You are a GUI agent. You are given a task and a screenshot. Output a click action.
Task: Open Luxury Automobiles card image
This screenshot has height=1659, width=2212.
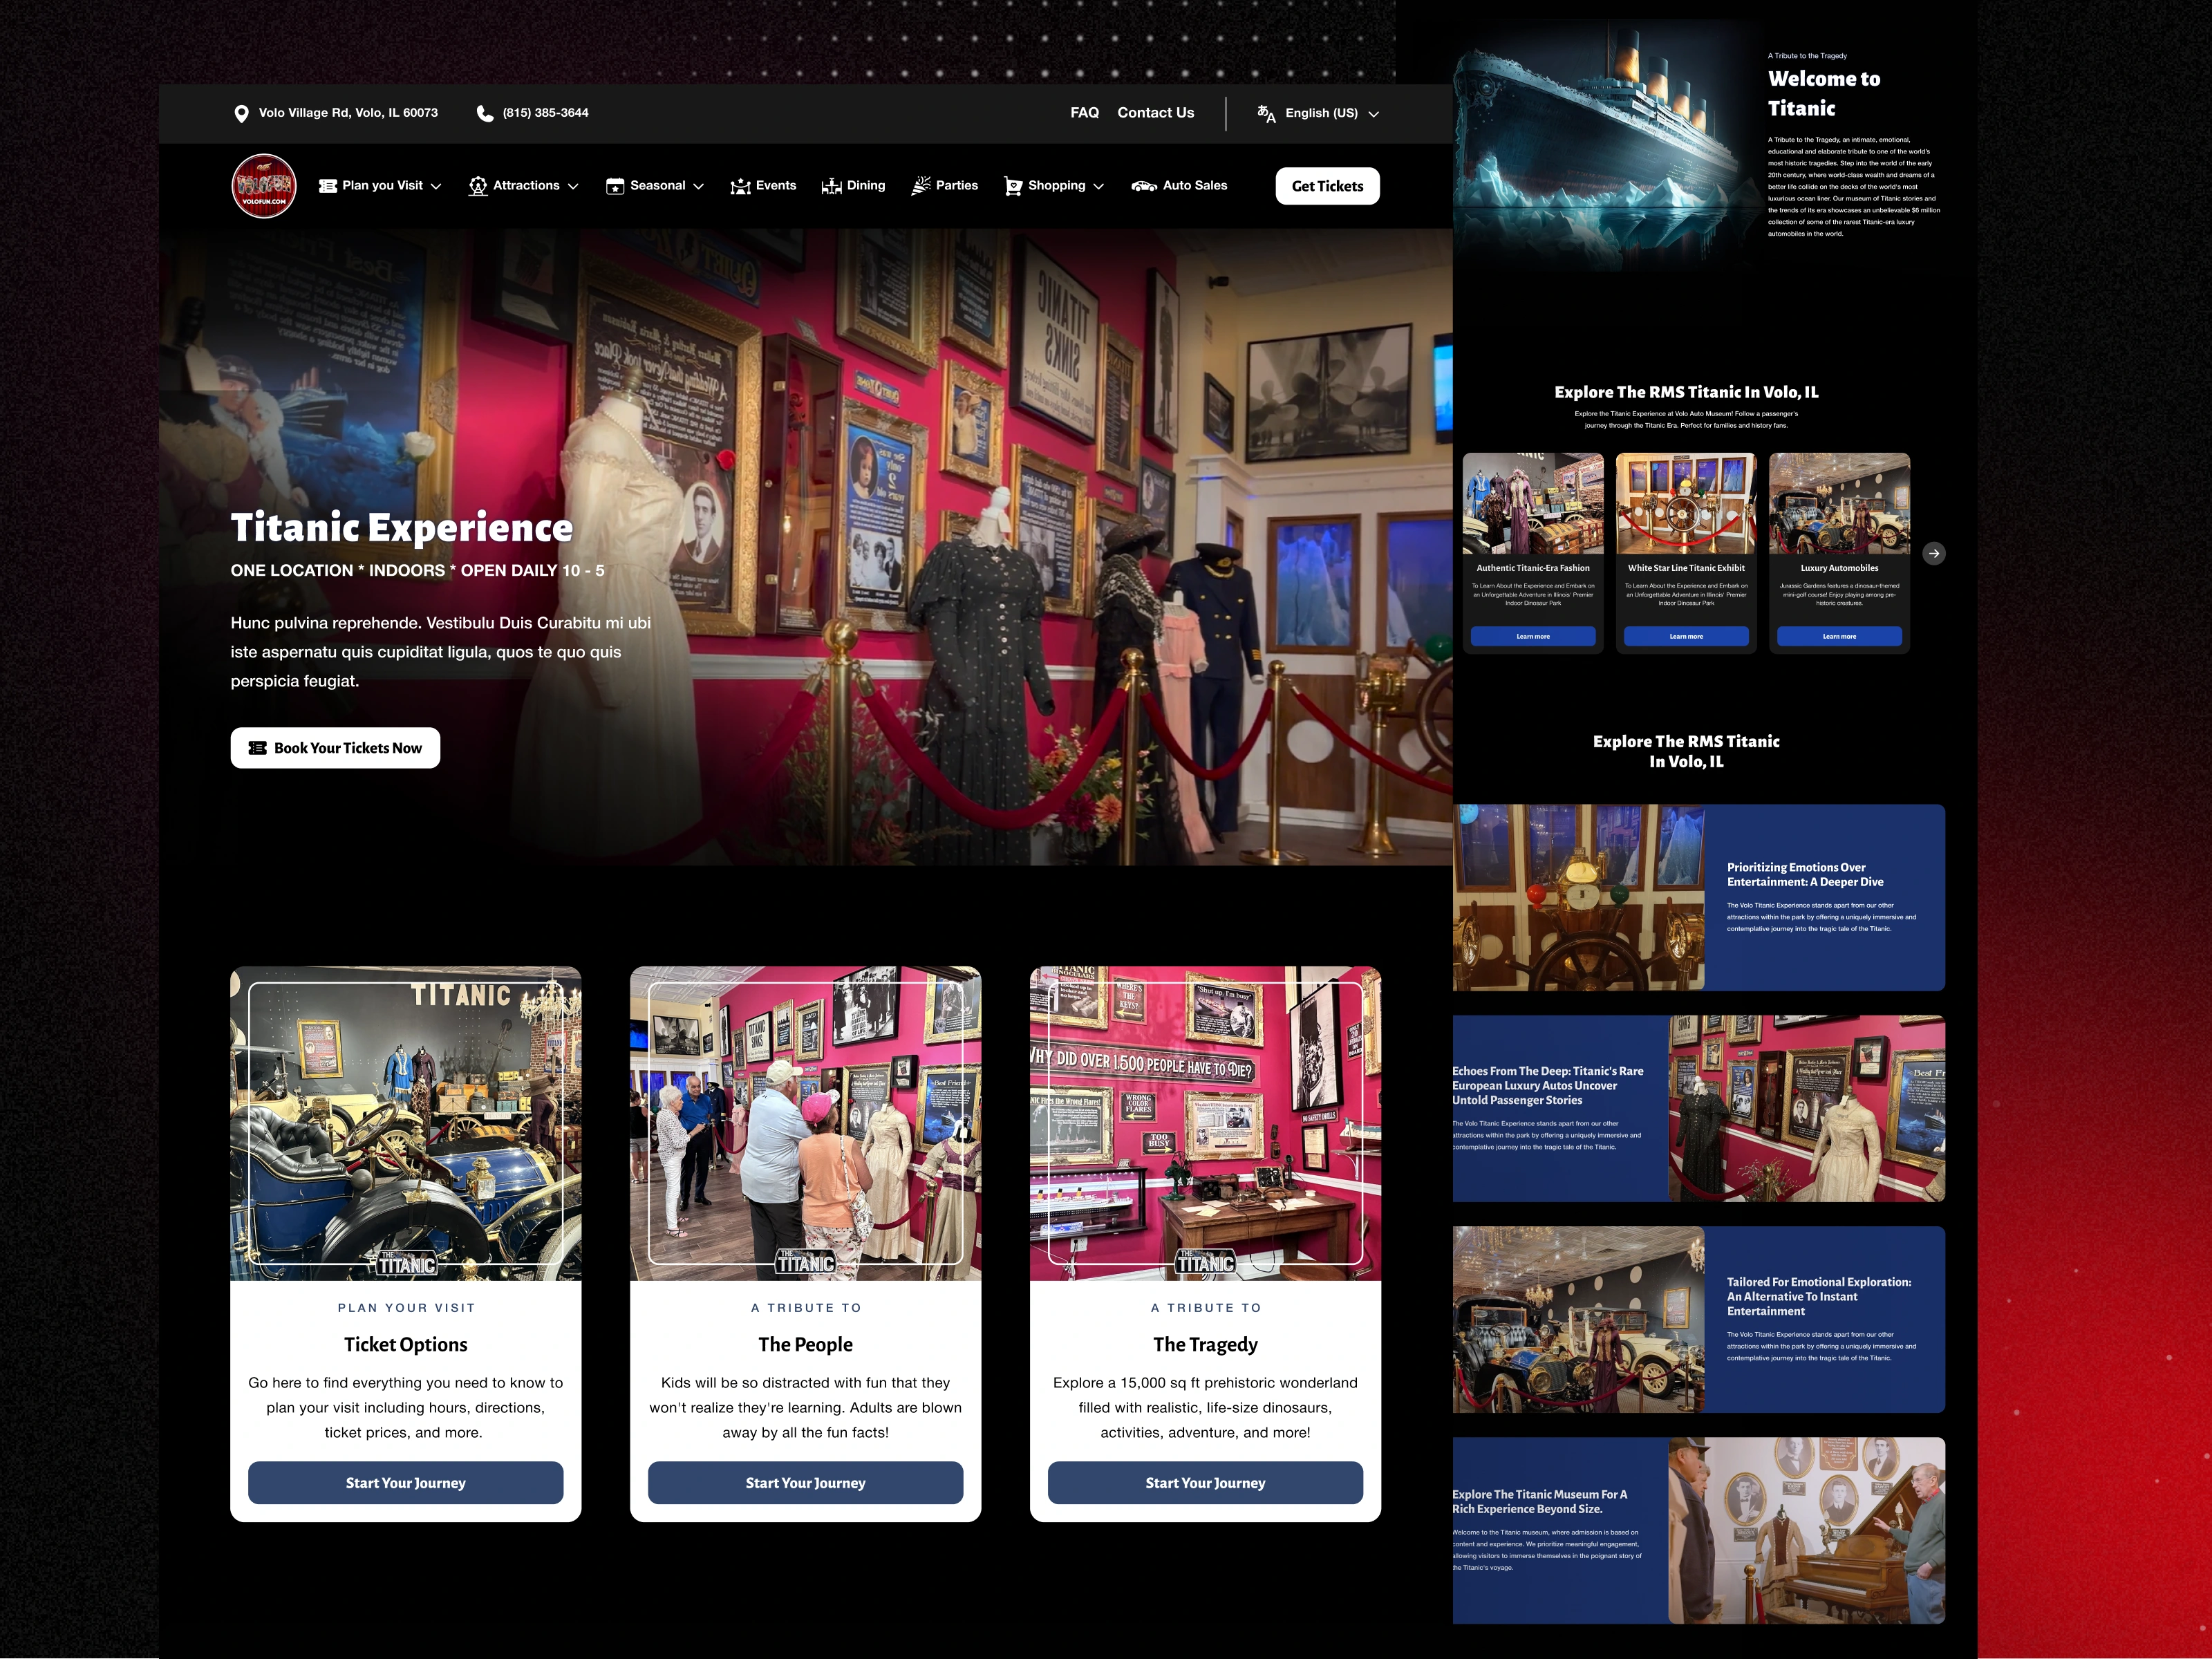coord(1839,503)
